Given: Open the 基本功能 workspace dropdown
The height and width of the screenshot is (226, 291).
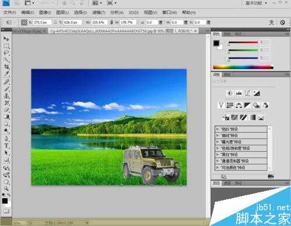Looking at the screenshot, I should pos(256,3).
